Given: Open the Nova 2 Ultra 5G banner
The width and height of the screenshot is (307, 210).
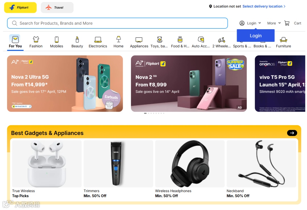Looking at the screenshot, I should (x=65, y=84).
